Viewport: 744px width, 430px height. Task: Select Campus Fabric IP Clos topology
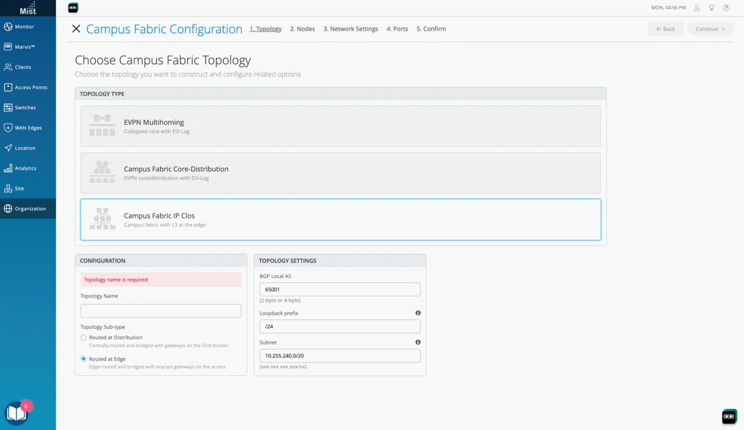click(x=340, y=220)
